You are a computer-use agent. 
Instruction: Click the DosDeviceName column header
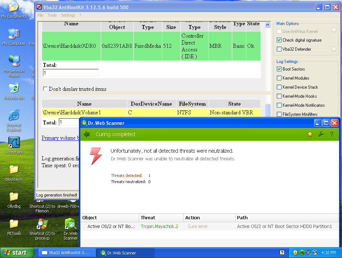tap(151, 104)
